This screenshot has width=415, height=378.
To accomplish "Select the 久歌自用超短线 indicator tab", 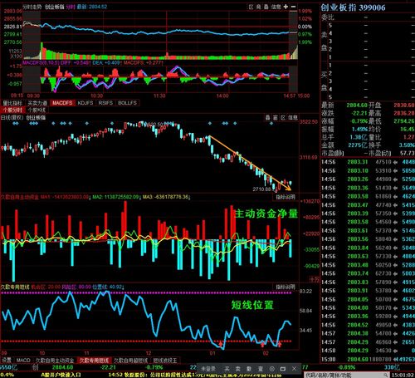I will click(130, 361).
